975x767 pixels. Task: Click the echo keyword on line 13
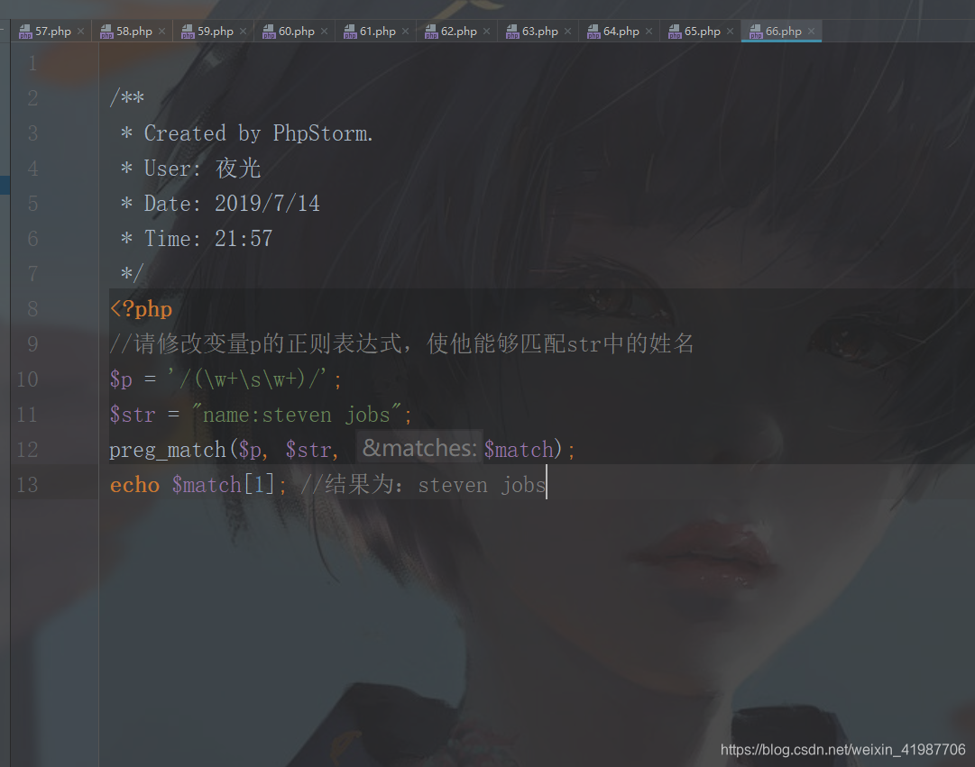click(135, 485)
